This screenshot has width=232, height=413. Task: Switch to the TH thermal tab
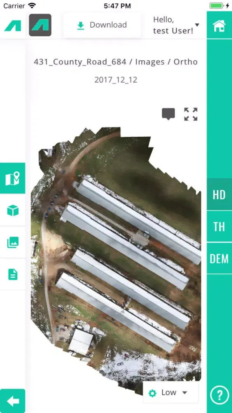219,226
